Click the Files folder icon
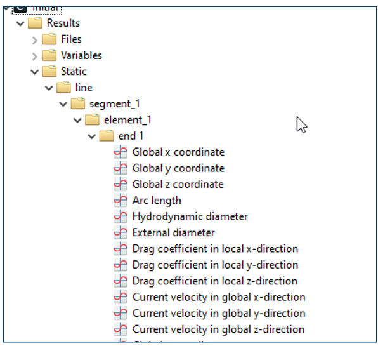 click(49, 39)
